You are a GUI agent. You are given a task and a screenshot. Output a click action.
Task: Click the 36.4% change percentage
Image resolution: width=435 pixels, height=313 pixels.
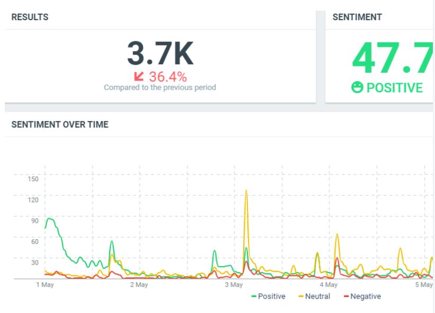(x=168, y=76)
